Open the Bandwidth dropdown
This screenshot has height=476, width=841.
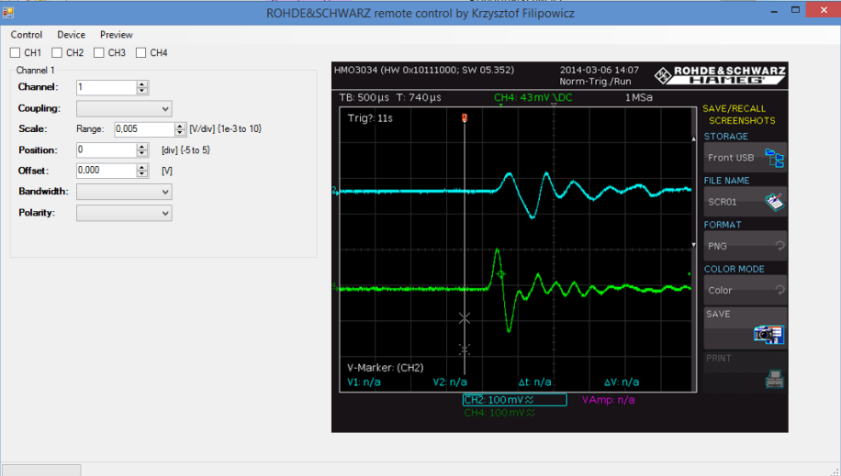click(124, 192)
